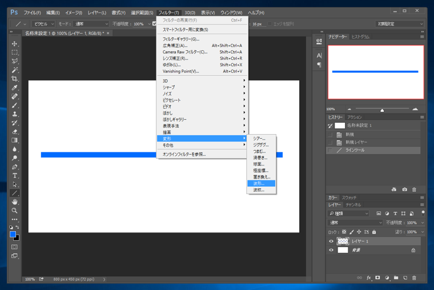
Task: Select the Magic Wand tool
Action: pyautogui.click(x=15, y=70)
